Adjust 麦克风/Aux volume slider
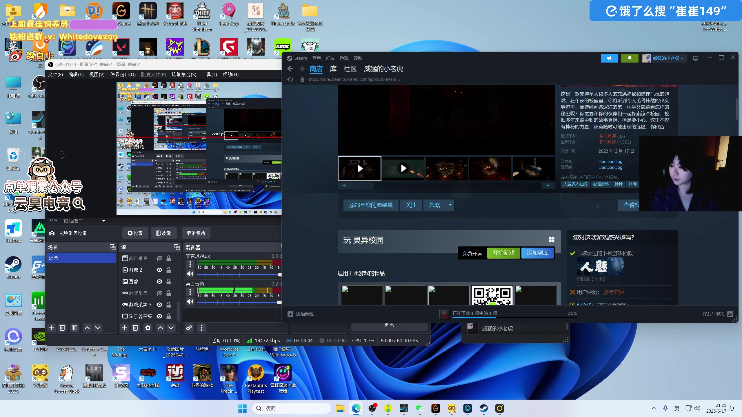Viewport: 742px width, 417px height. 239,274
